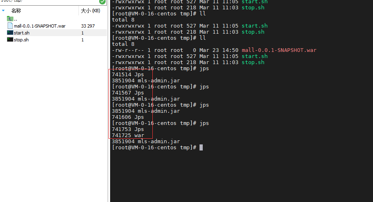This screenshot has height=202, width=373.
Task: Click the green checkmark status icon
Action: click(x=102, y=2)
